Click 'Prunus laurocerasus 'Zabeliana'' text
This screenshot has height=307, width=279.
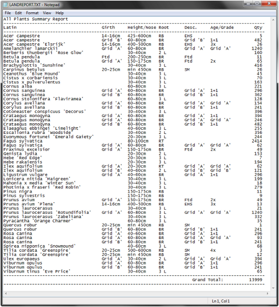coord(43,217)
